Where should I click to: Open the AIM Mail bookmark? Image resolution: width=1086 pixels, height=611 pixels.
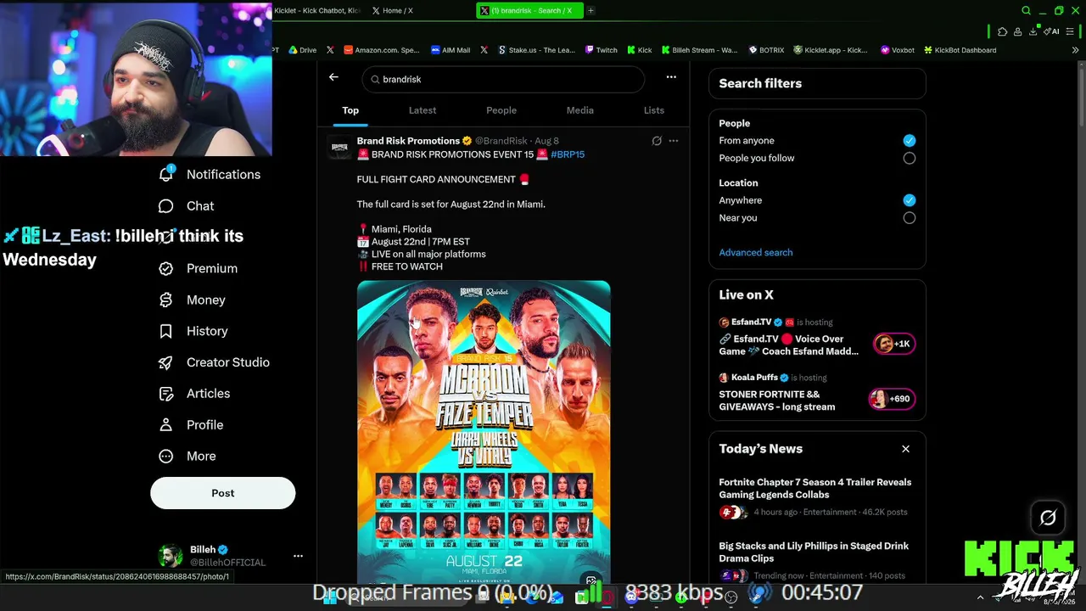point(451,50)
